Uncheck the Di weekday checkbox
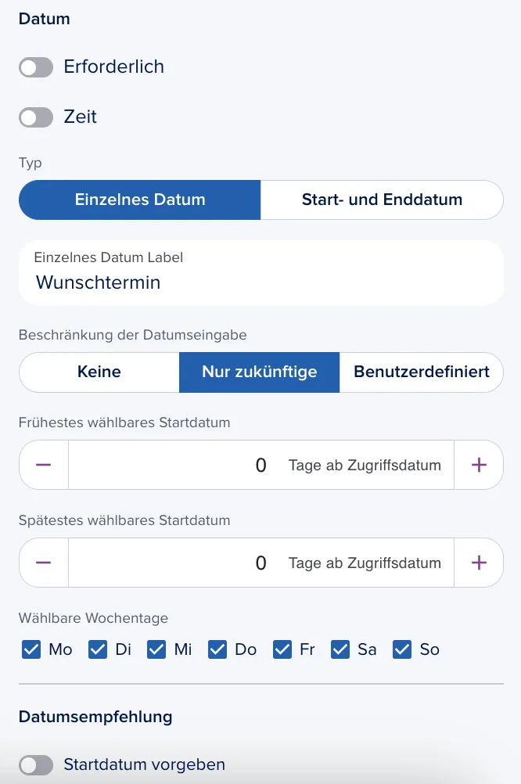This screenshot has width=521, height=784. pyautogui.click(x=98, y=649)
